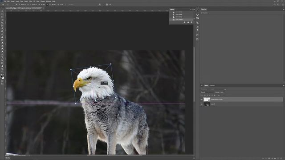The height and width of the screenshot is (160, 285).
Task: Toggle lock all in the Layers panel
Action: [x=215, y=95]
